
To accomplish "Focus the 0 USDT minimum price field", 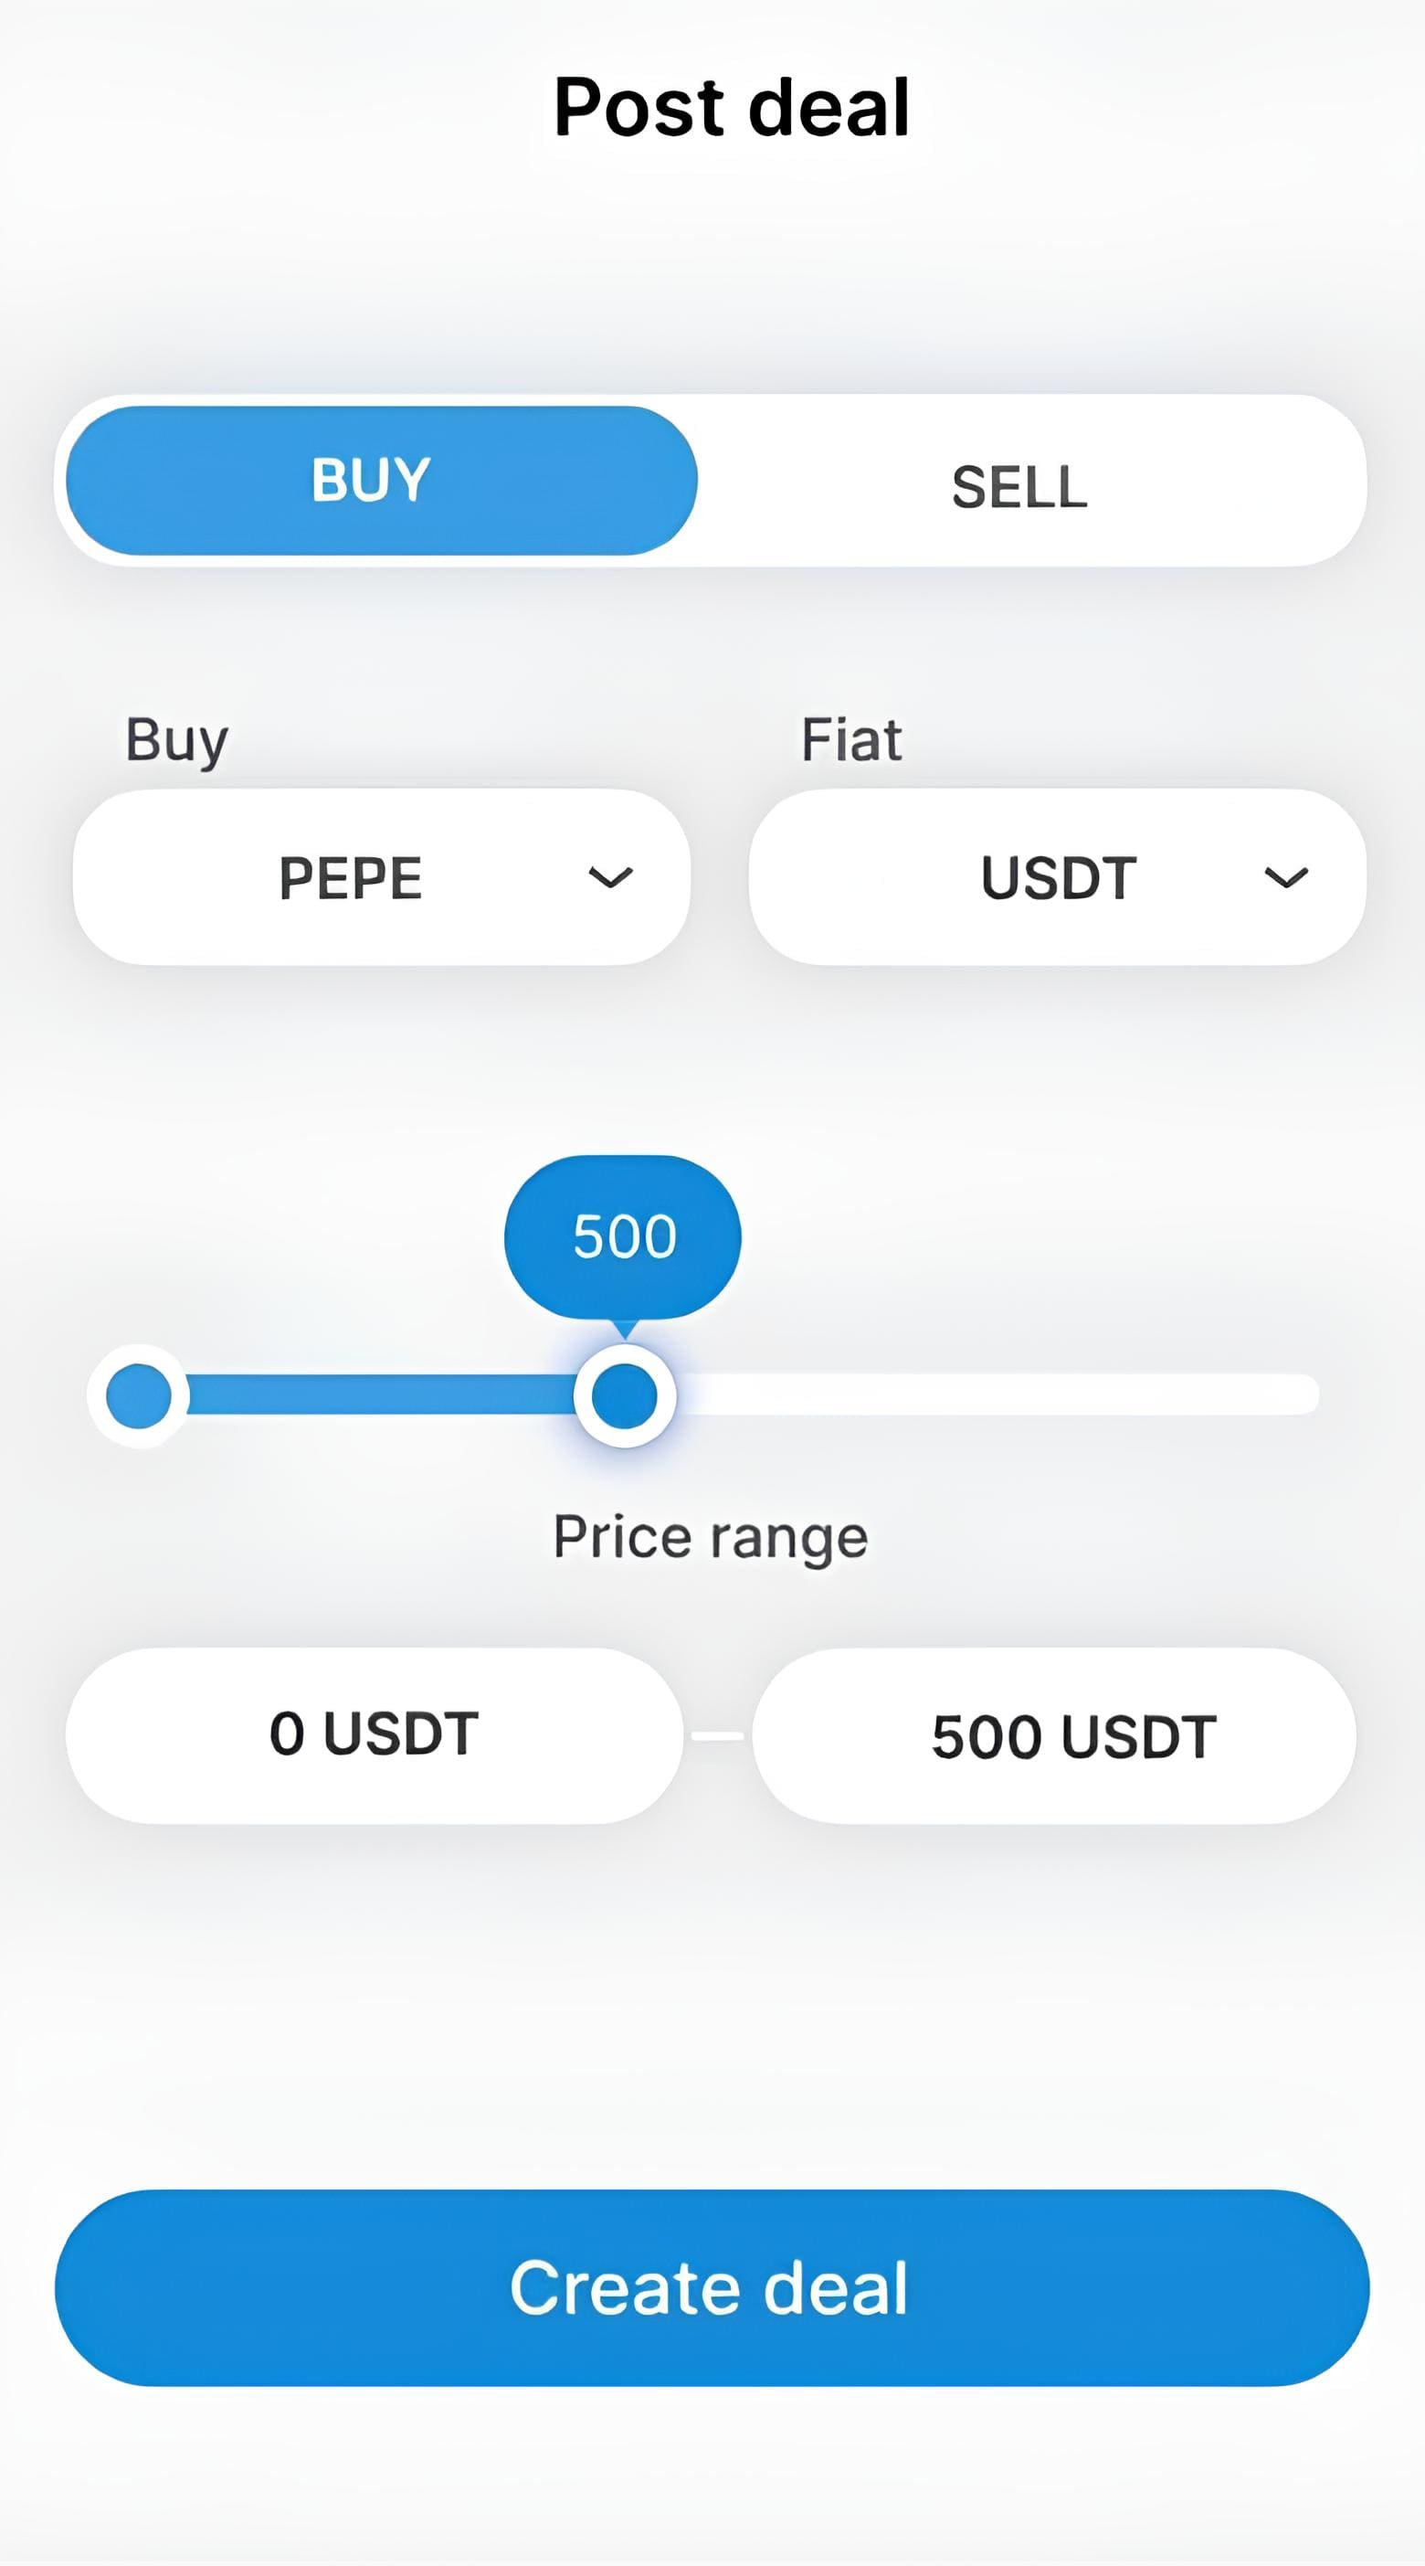I will point(375,1734).
